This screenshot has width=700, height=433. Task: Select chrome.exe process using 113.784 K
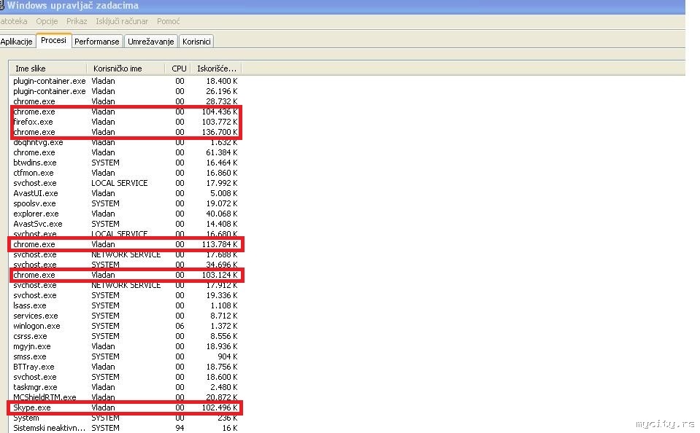[x=125, y=244]
